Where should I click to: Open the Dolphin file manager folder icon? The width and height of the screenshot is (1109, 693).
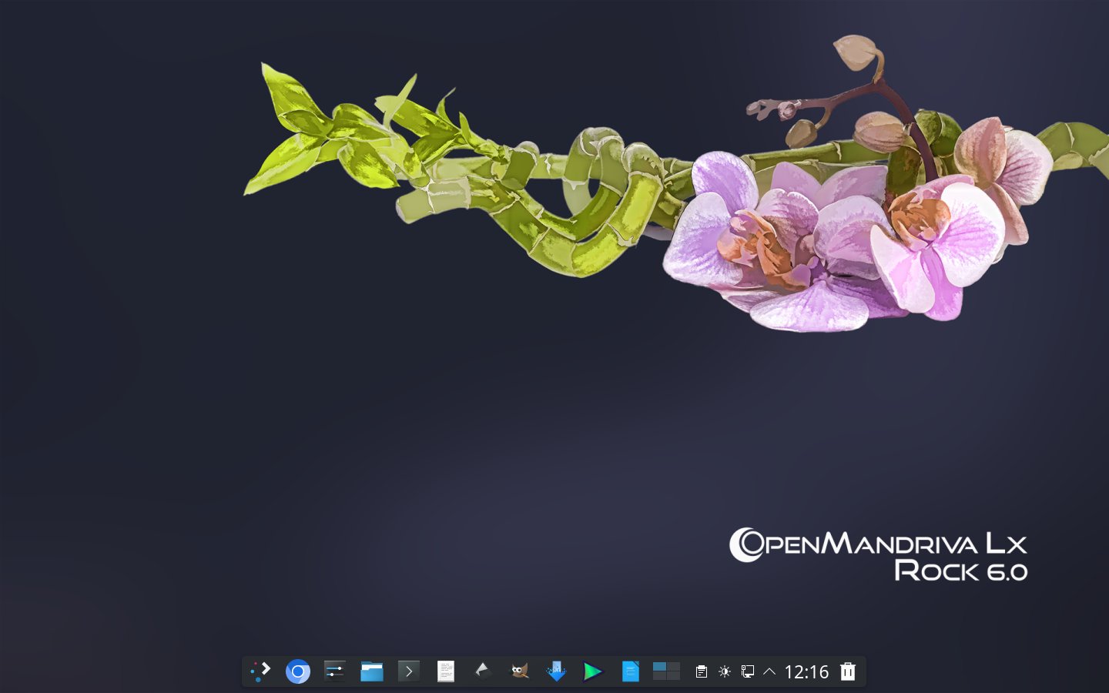(x=372, y=671)
